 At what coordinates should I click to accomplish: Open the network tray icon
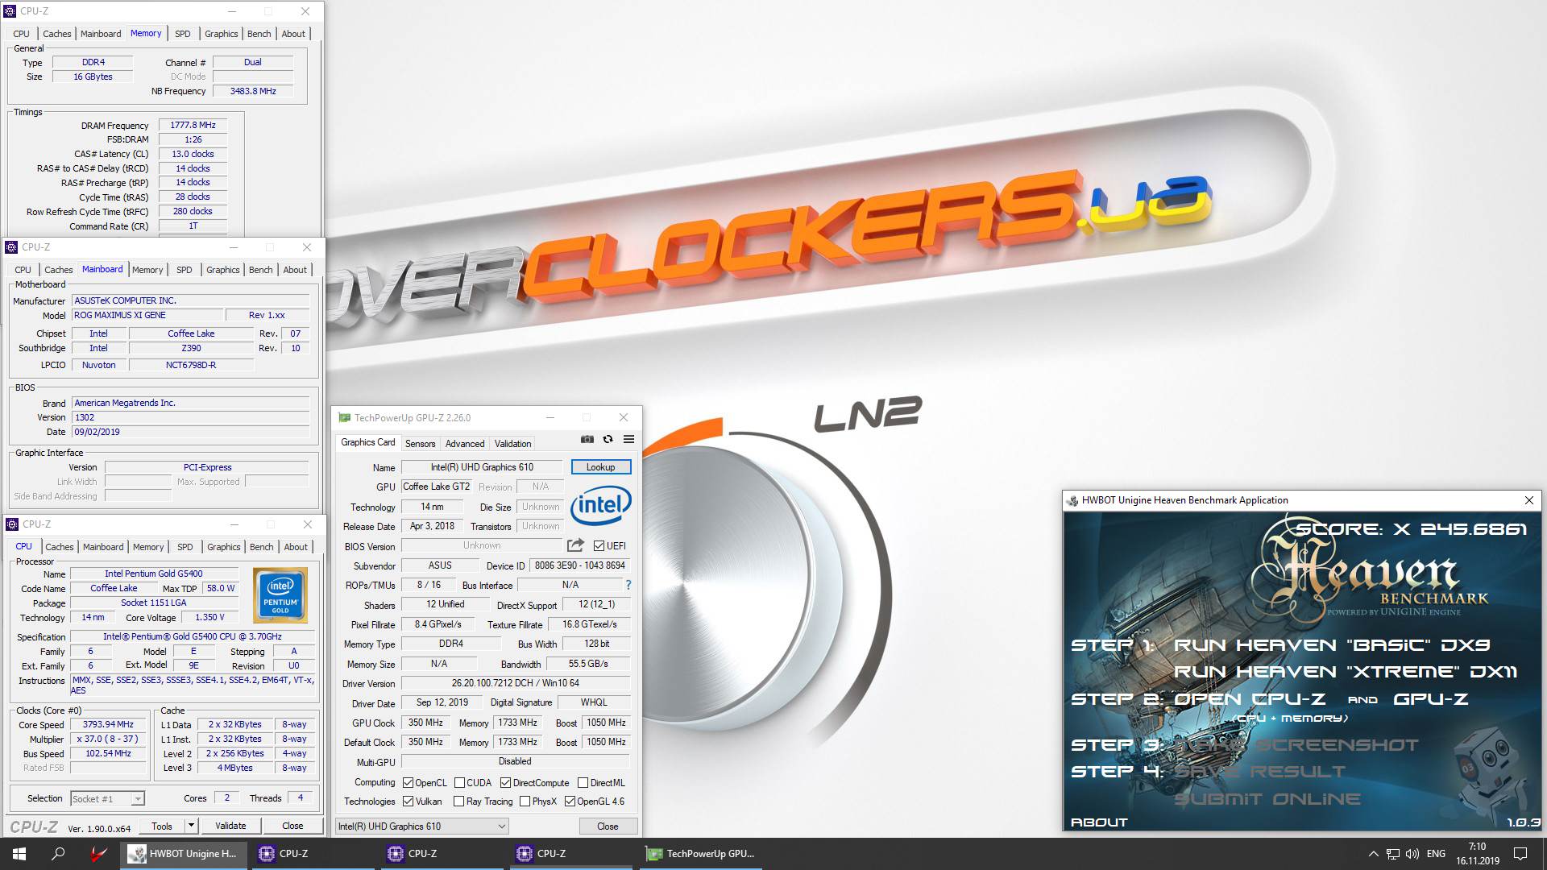(1393, 854)
